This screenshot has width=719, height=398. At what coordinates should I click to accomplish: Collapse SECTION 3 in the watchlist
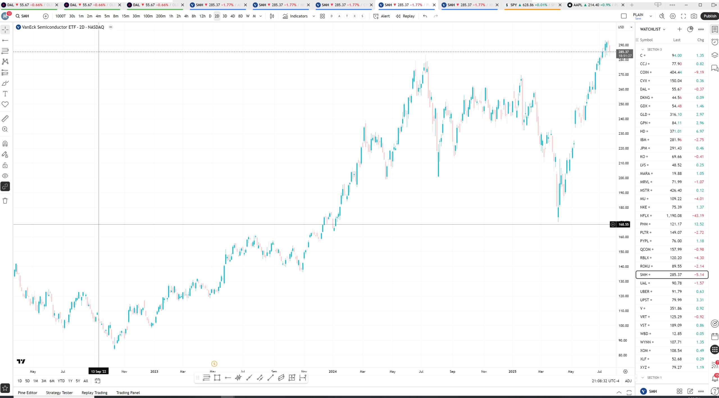click(643, 49)
